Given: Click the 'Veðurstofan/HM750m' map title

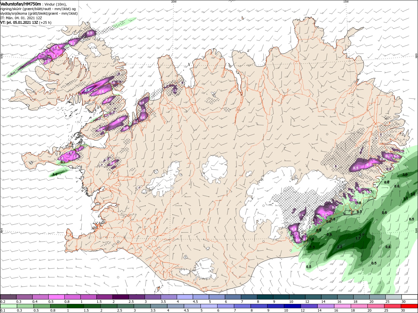Looking at the screenshot, I should click(21, 4).
